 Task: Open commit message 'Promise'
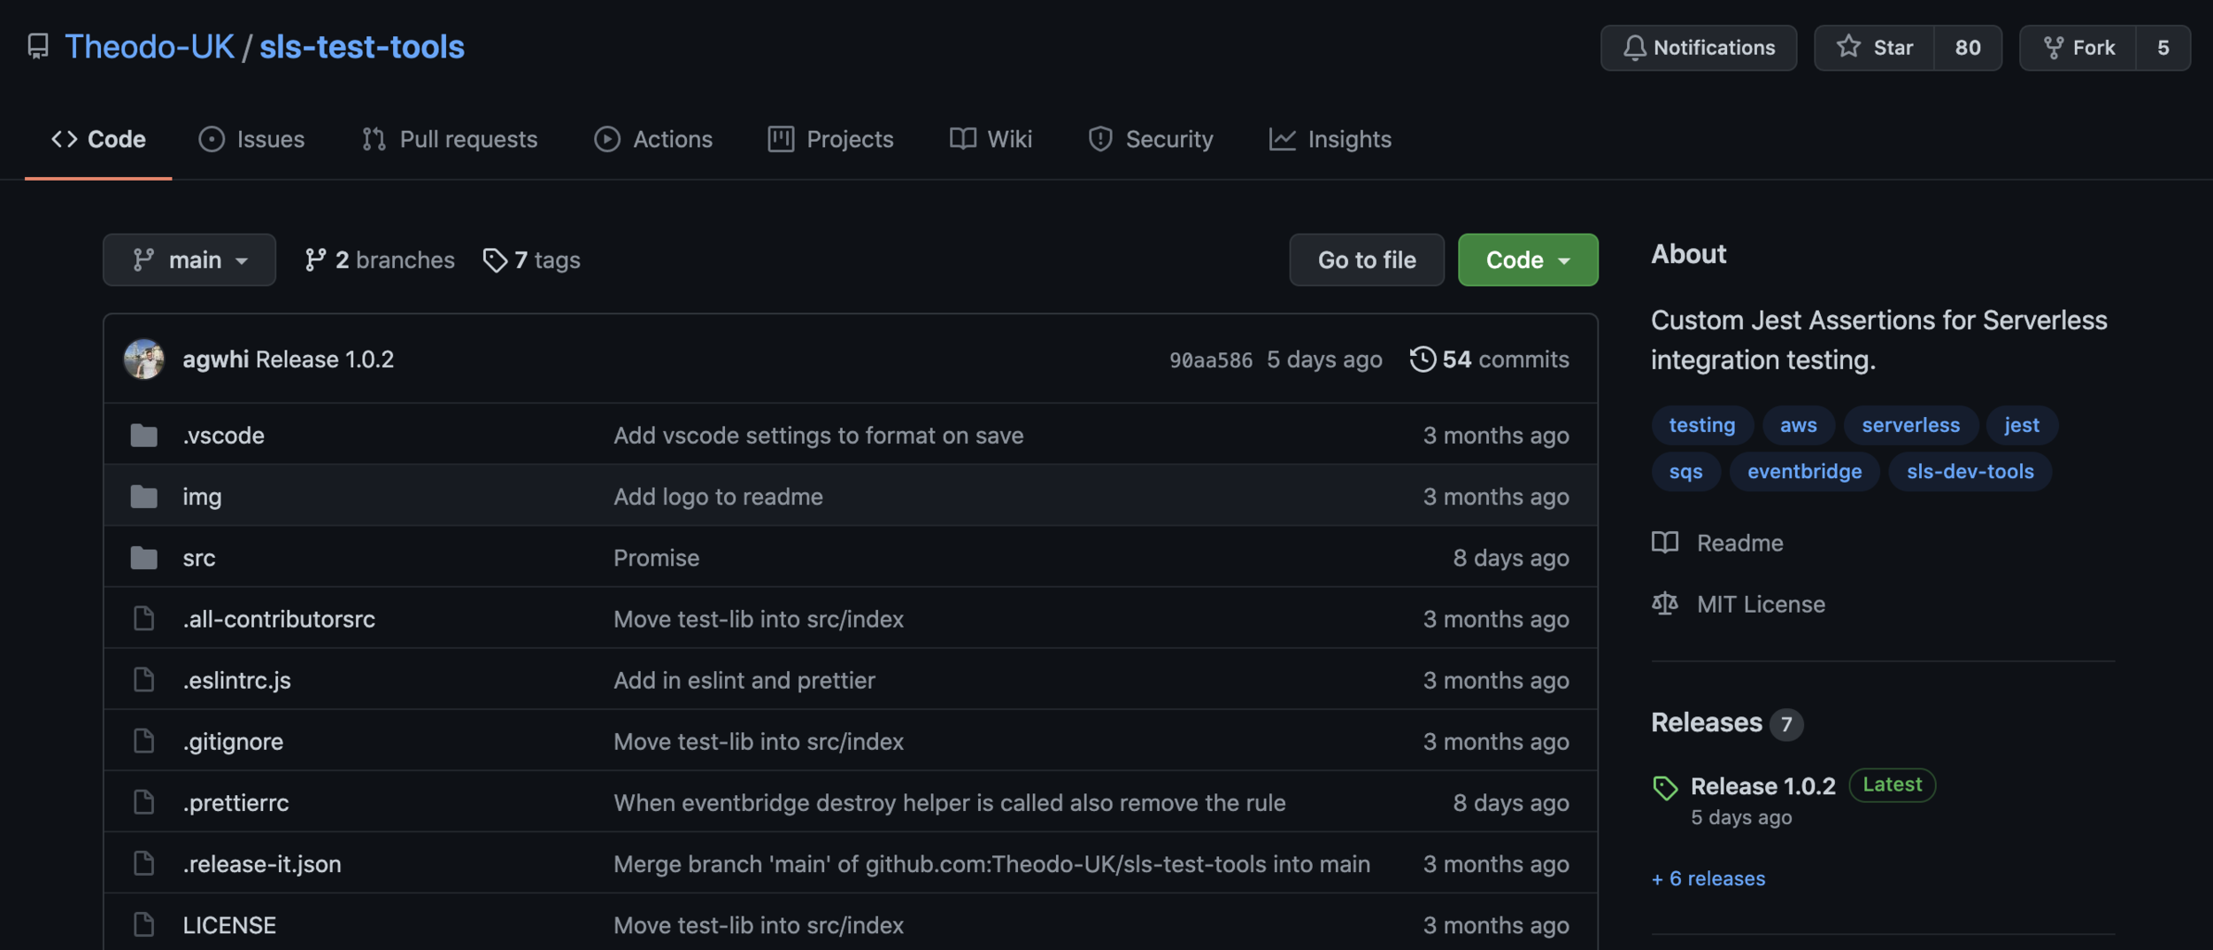point(656,557)
